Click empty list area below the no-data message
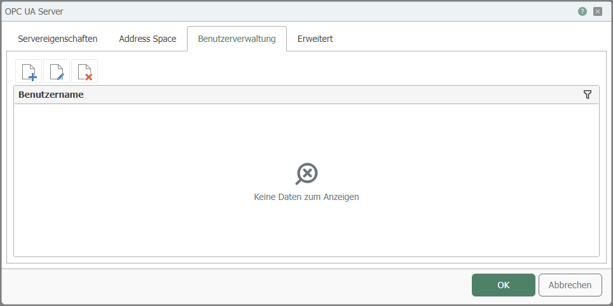This screenshot has height=306, width=613. pyautogui.click(x=306, y=232)
